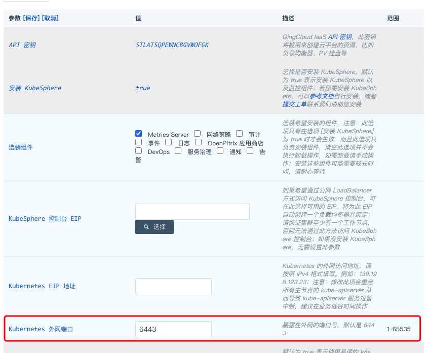Click the 提交工单 link
The height and width of the screenshot is (353, 427).
tap(294, 104)
